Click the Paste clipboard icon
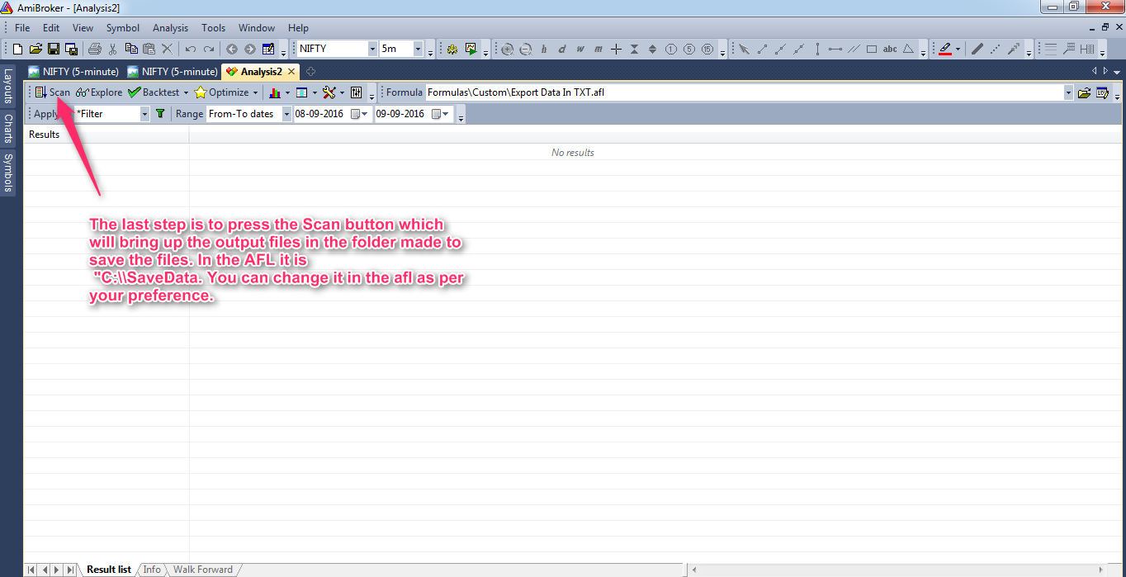 [x=149, y=49]
